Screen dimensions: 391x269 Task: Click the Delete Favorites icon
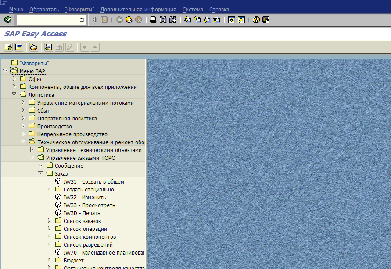(x=59, y=47)
